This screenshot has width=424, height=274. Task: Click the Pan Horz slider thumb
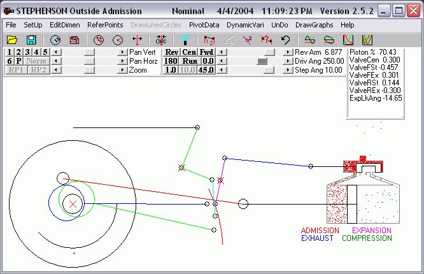[89, 61]
